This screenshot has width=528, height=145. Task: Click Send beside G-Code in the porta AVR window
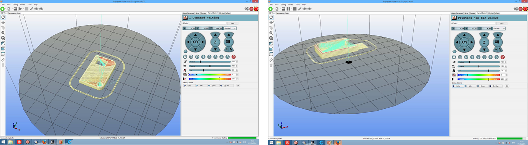(x=502, y=24)
